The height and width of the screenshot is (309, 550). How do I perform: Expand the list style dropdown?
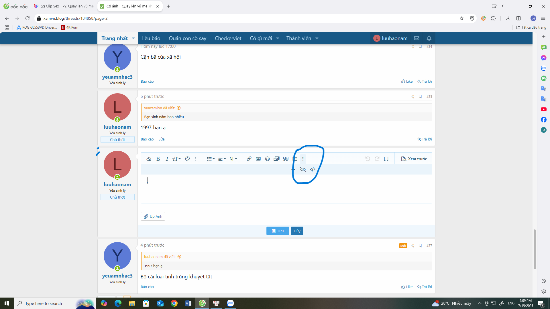211,159
